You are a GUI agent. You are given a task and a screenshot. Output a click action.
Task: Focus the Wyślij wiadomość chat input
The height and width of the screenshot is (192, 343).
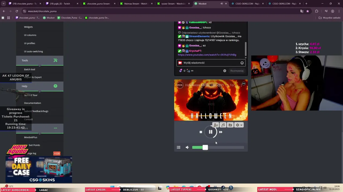pyautogui.click(x=211, y=63)
